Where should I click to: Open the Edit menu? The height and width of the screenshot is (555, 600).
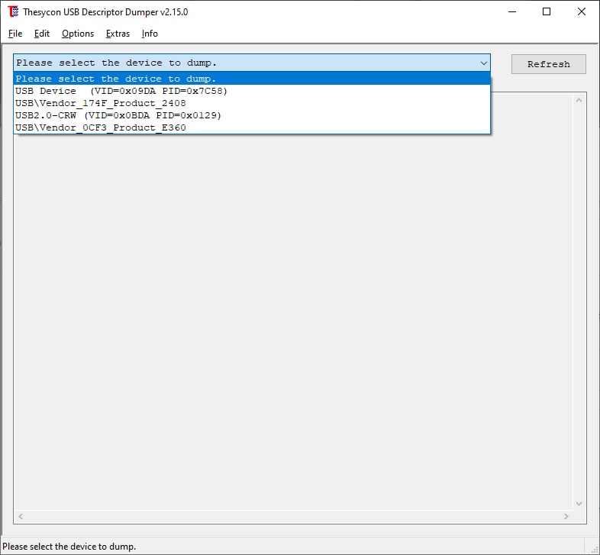coord(42,34)
